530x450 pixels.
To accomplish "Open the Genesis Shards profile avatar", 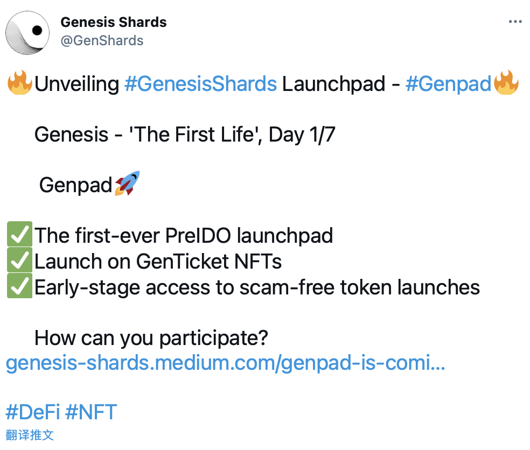I will 27,32.
